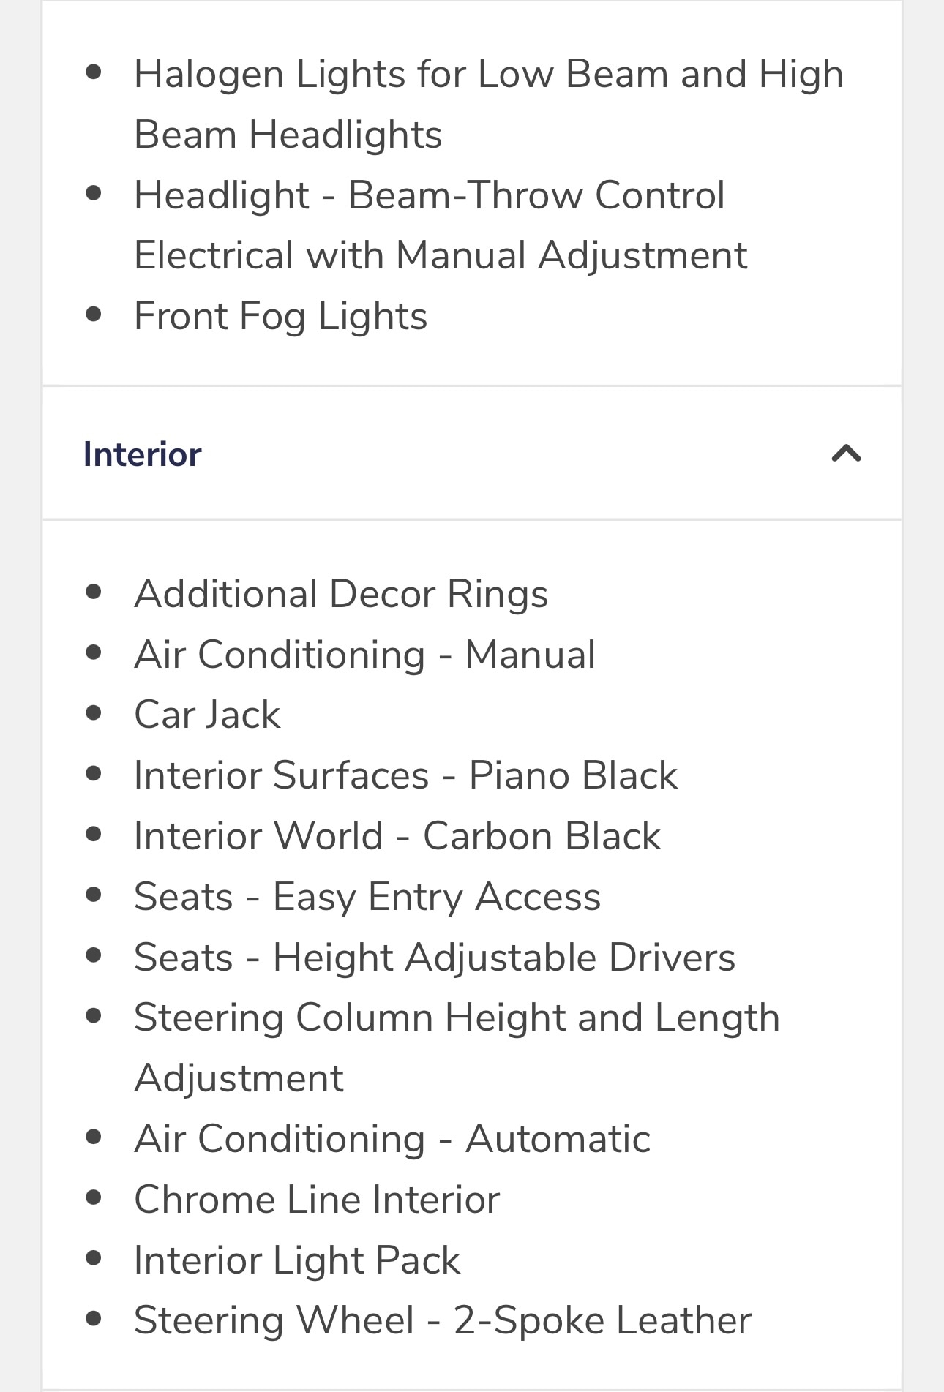The width and height of the screenshot is (944, 1392).
Task: Select Interior World - Carbon Black
Action: click(x=397, y=836)
